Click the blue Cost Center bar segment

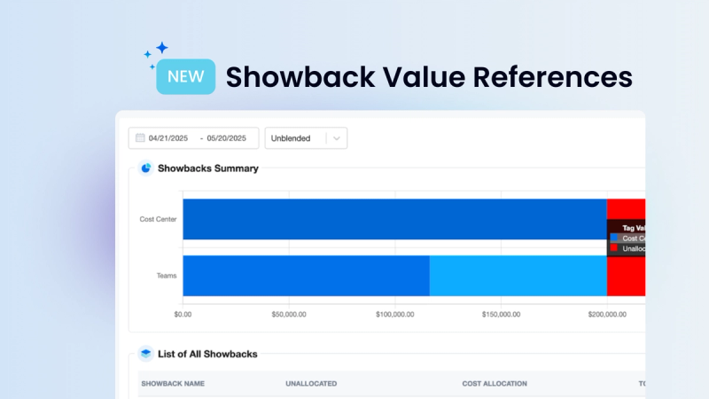(x=394, y=219)
